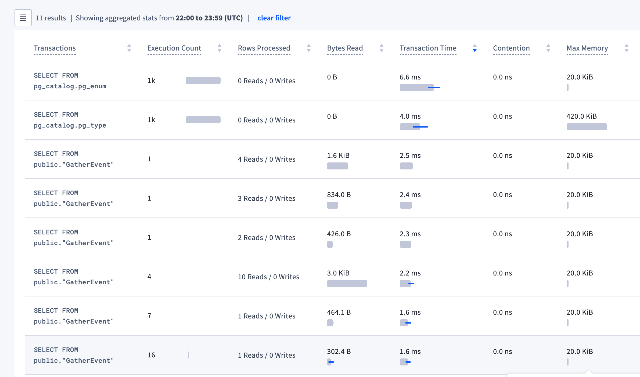This screenshot has width=640, height=377.
Task: Click the sort icon on Execution Count column
Action: [220, 48]
